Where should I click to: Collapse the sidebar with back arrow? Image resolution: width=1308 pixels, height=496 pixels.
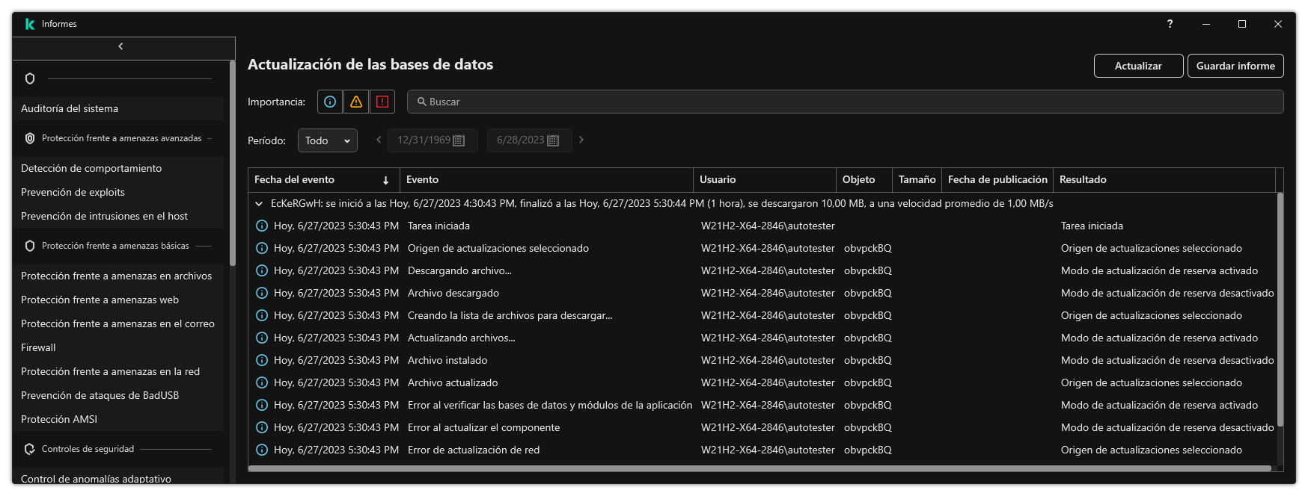(x=120, y=46)
